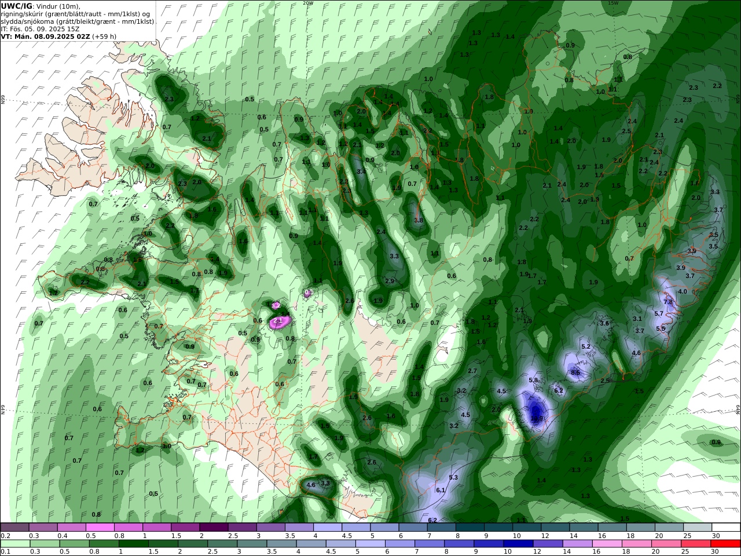Click the 5.7 precipitation value
The width and height of the screenshot is (741, 556).
coord(659,313)
